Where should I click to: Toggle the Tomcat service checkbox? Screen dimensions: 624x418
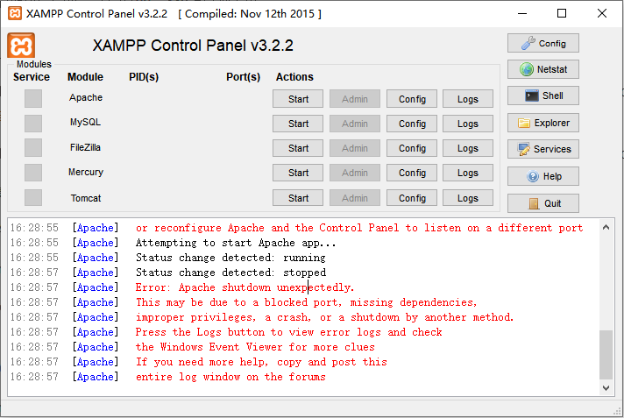pos(33,197)
